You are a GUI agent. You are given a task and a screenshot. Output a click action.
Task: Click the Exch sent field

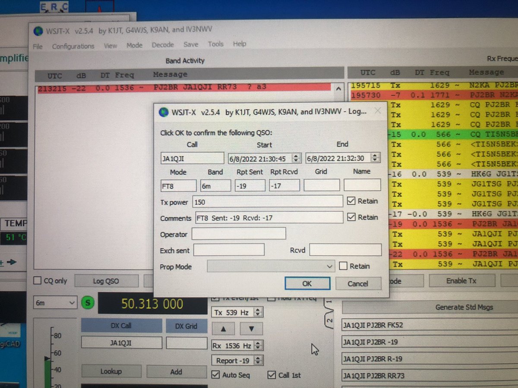coord(229,250)
